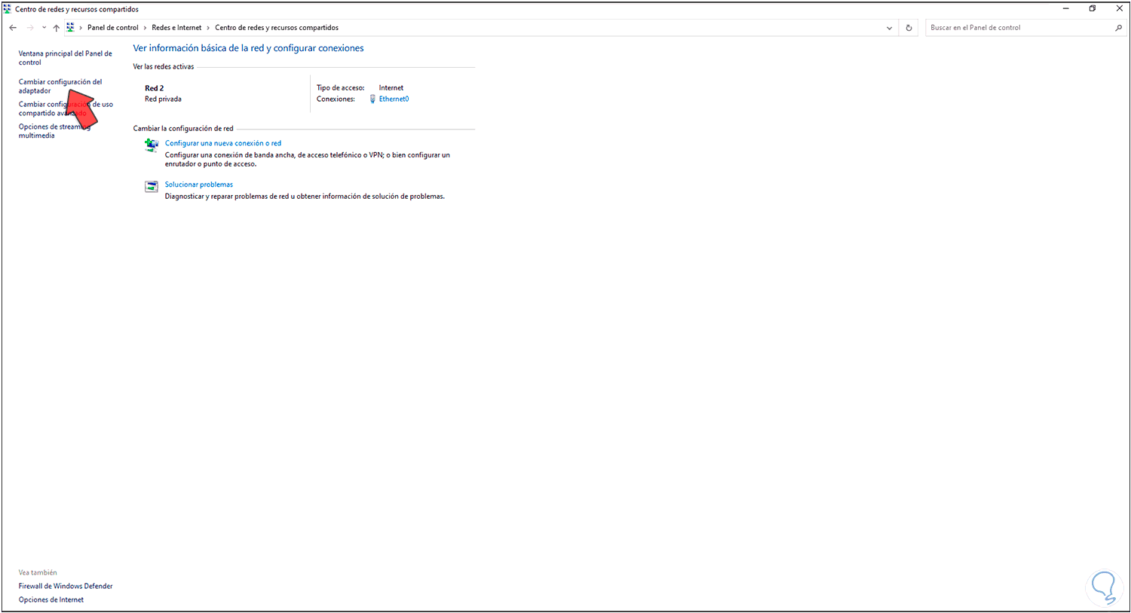Select Panel de control breadcrumb
The image size is (1131, 613).
click(113, 28)
